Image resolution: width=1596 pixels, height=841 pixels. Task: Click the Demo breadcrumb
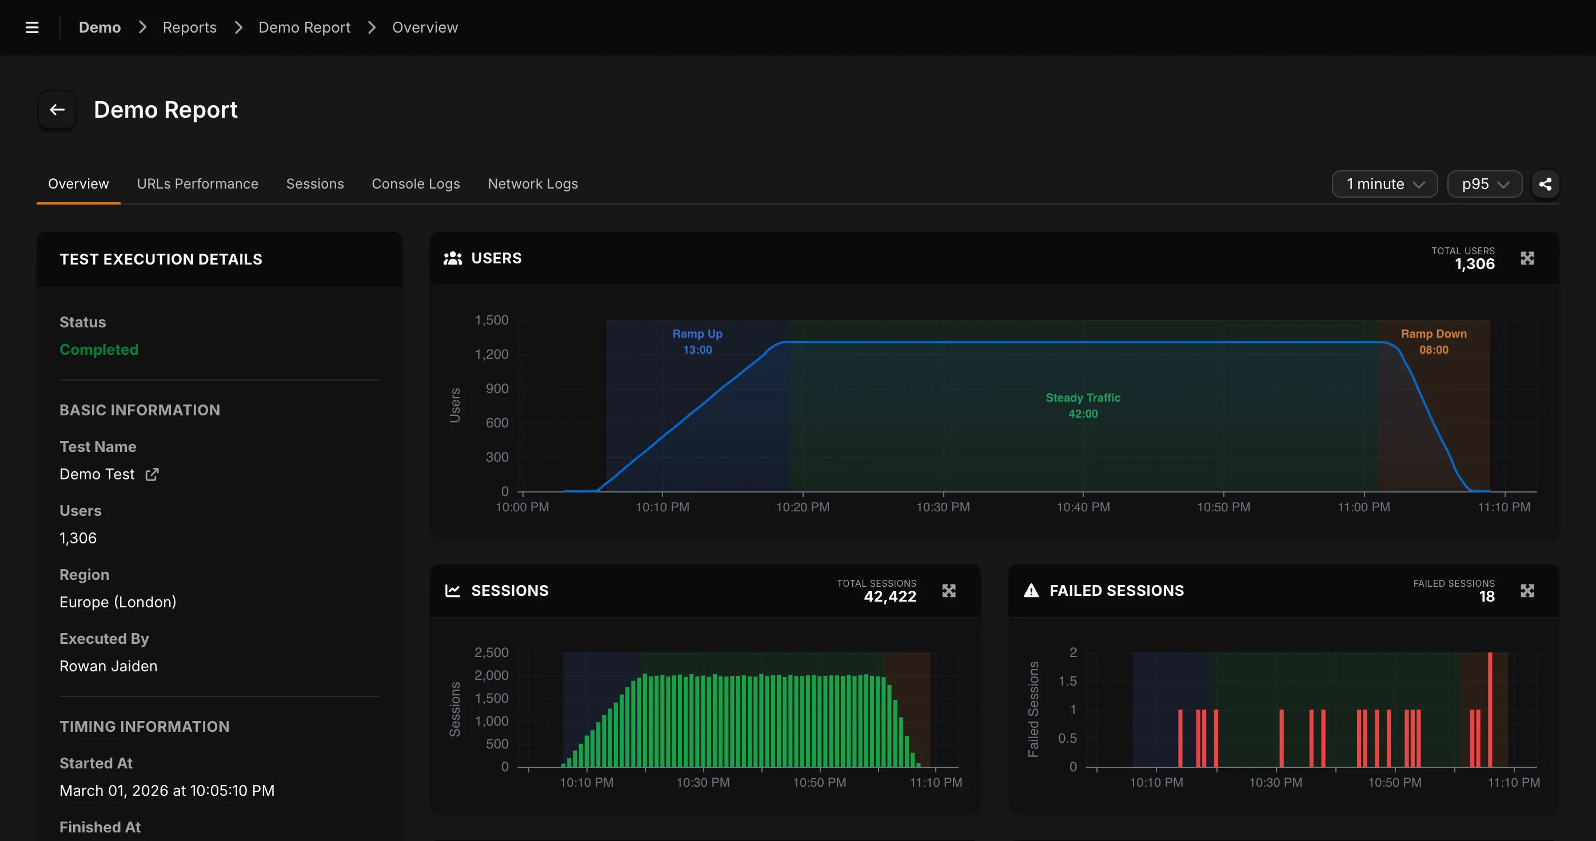99,27
